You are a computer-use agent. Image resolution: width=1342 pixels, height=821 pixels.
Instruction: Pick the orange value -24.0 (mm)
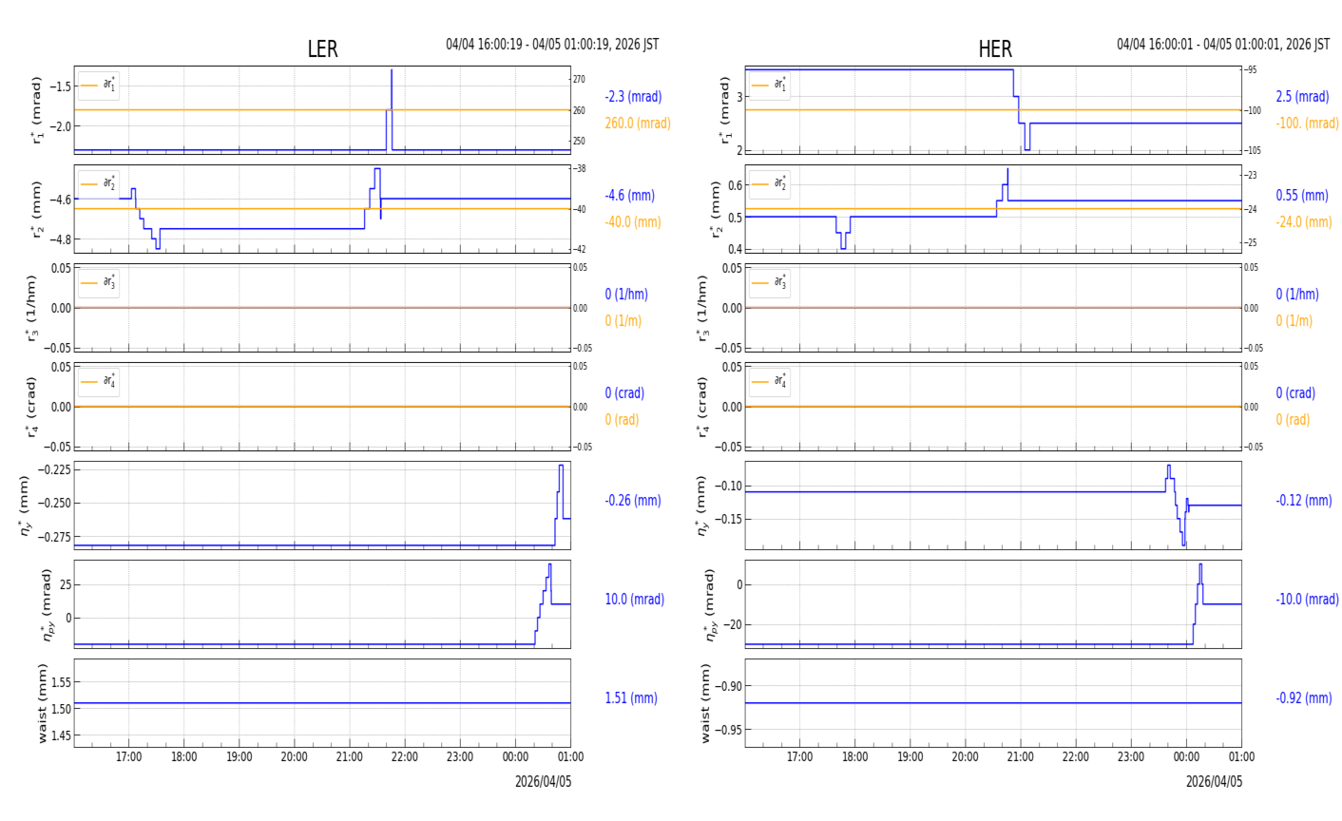pos(1304,222)
